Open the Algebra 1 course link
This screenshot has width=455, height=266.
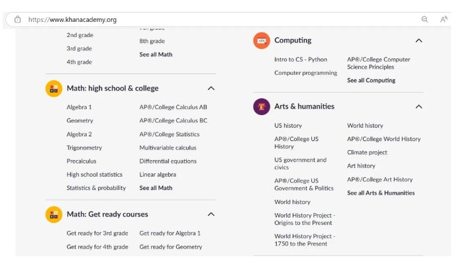79,107
